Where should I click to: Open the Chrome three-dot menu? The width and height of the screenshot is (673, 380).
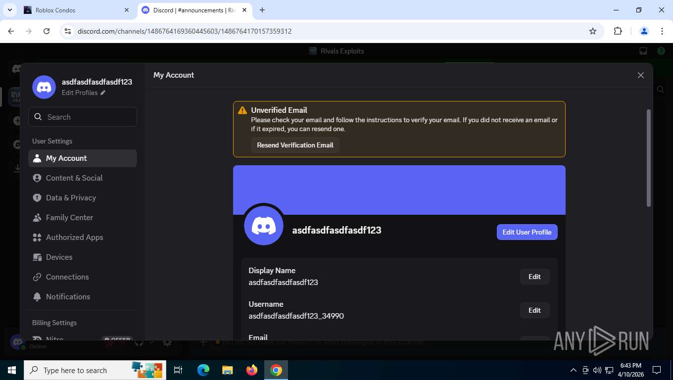(x=662, y=31)
